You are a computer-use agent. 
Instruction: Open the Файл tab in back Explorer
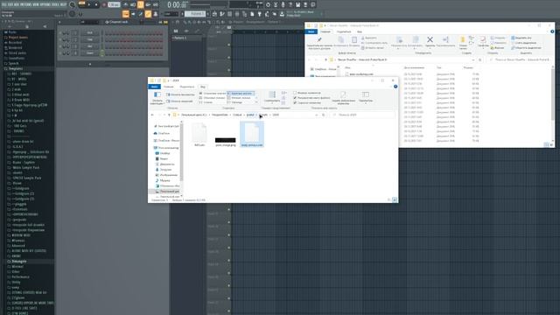[x=311, y=31]
